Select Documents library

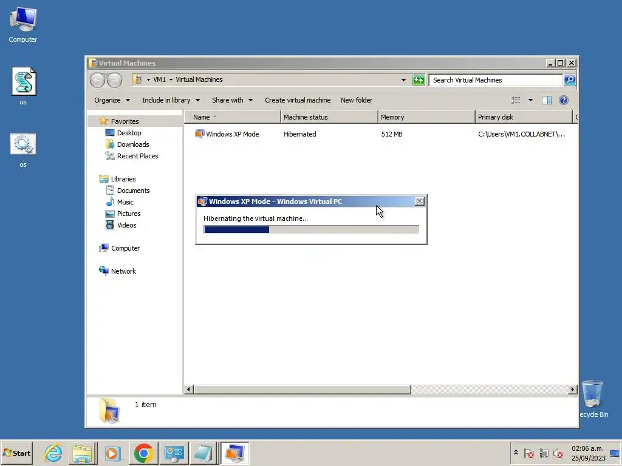(133, 191)
